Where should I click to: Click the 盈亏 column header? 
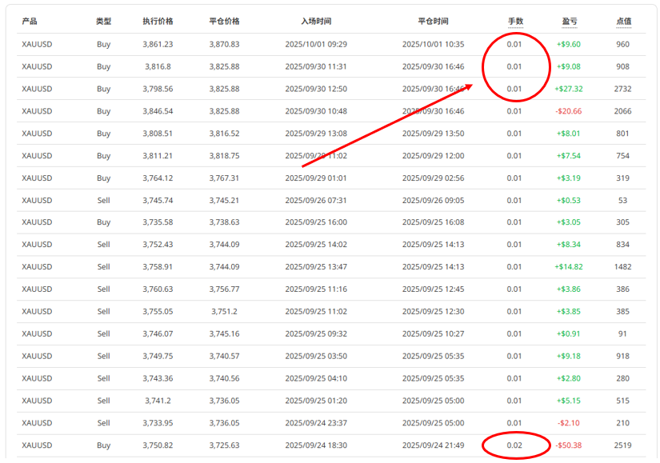[x=569, y=22]
